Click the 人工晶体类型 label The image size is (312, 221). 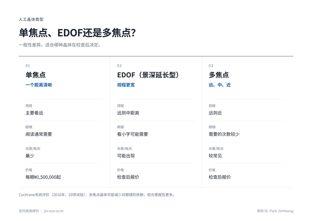(x=31, y=19)
